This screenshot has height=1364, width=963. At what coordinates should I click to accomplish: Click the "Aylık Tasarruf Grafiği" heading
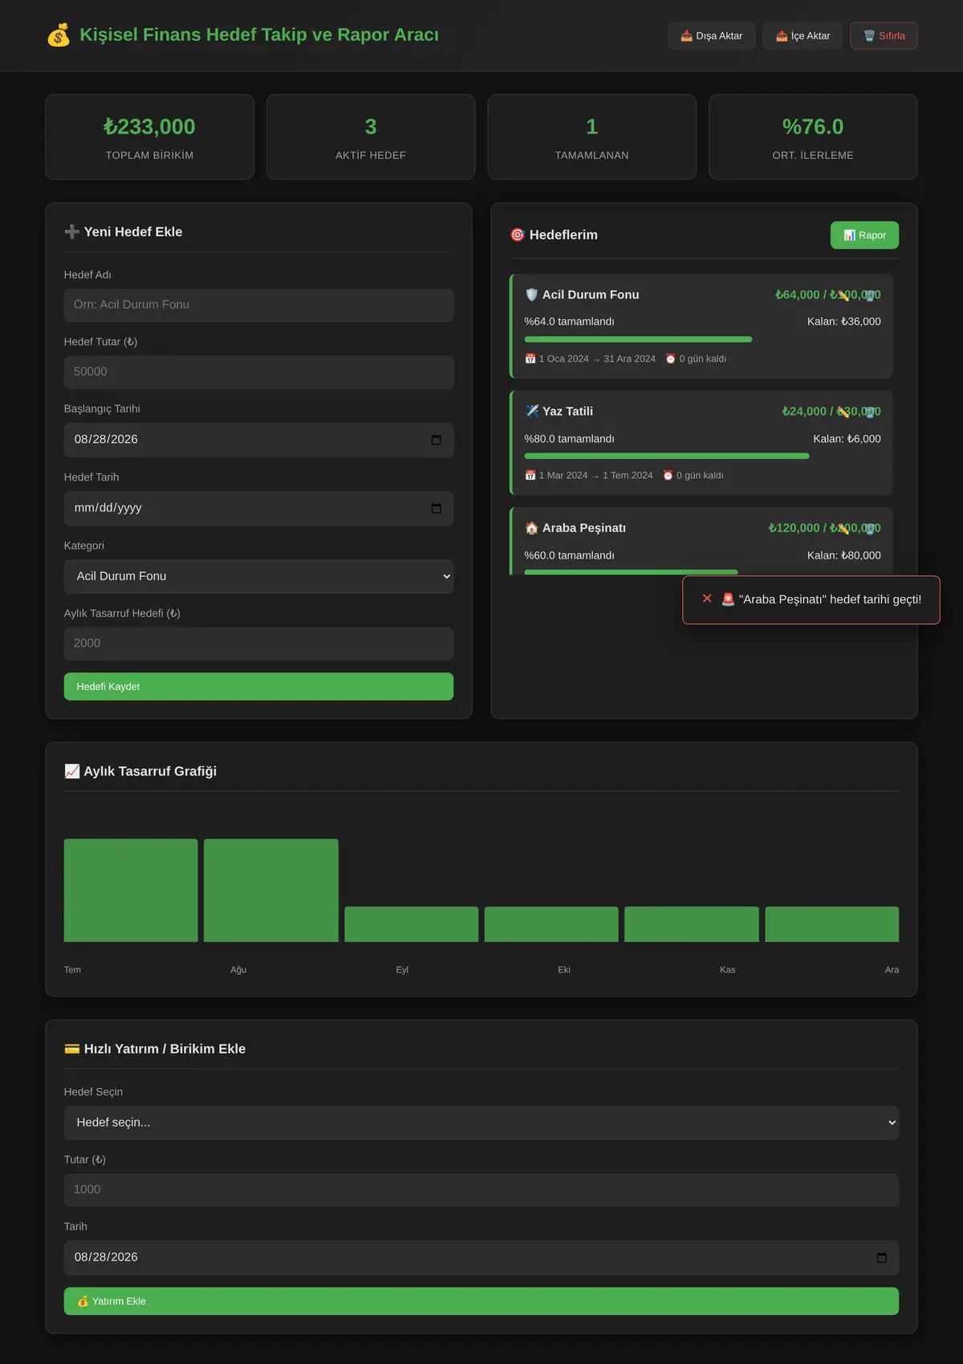[150, 771]
